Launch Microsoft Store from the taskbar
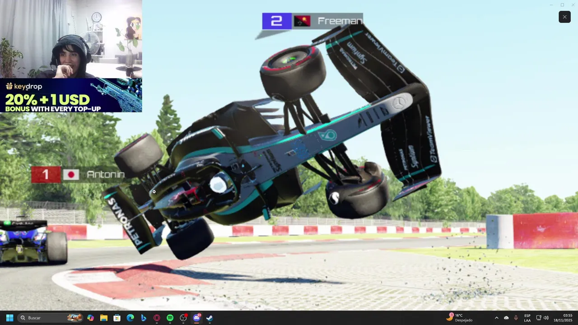 click(117, 318)
